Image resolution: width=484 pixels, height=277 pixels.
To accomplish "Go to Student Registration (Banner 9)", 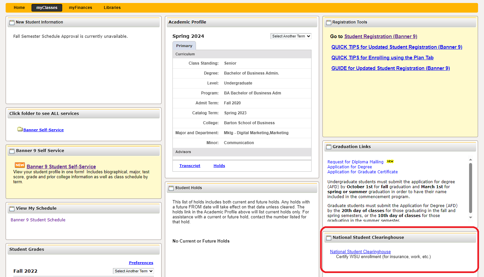I will tap(381, 36).
